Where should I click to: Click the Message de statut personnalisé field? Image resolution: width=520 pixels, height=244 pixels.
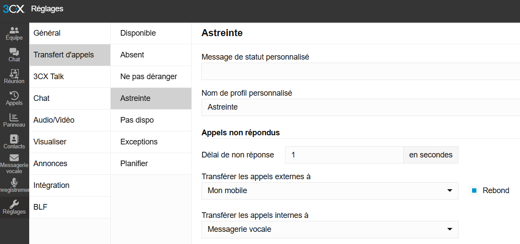pyautogui.click(x=360, y=71)
